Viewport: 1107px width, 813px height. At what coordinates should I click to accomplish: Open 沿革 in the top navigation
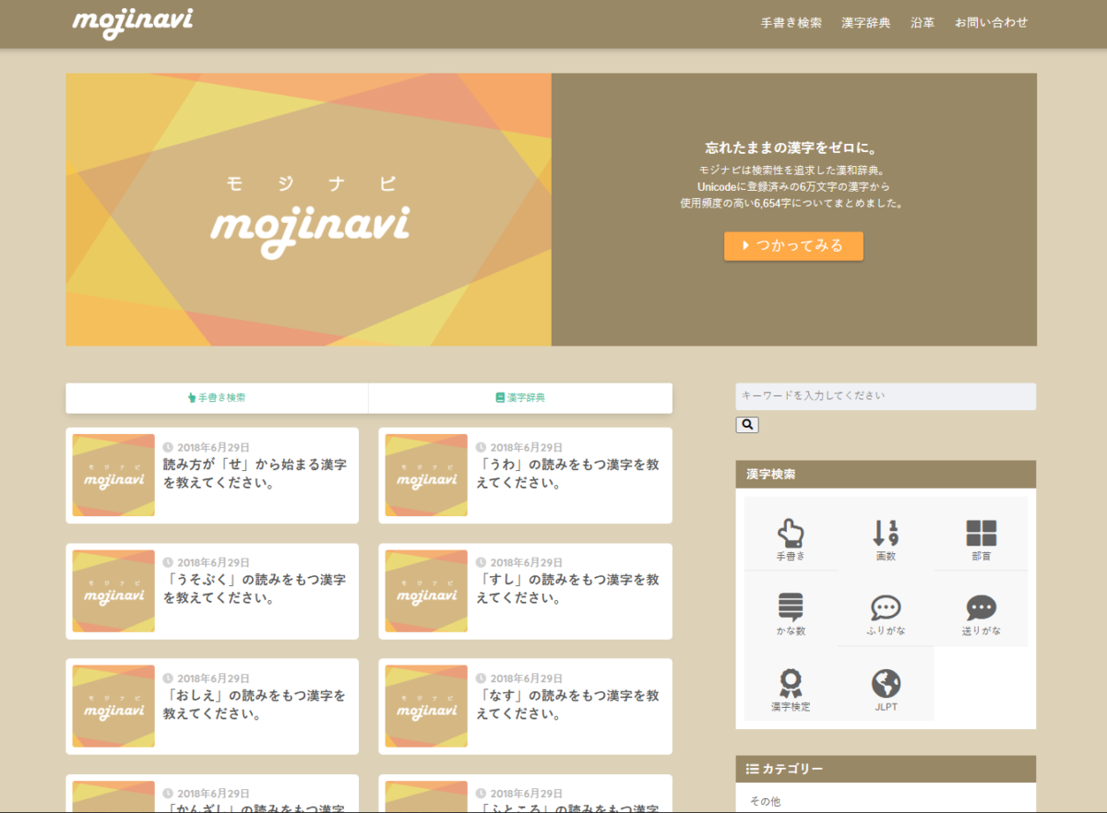tap(922, 22)
